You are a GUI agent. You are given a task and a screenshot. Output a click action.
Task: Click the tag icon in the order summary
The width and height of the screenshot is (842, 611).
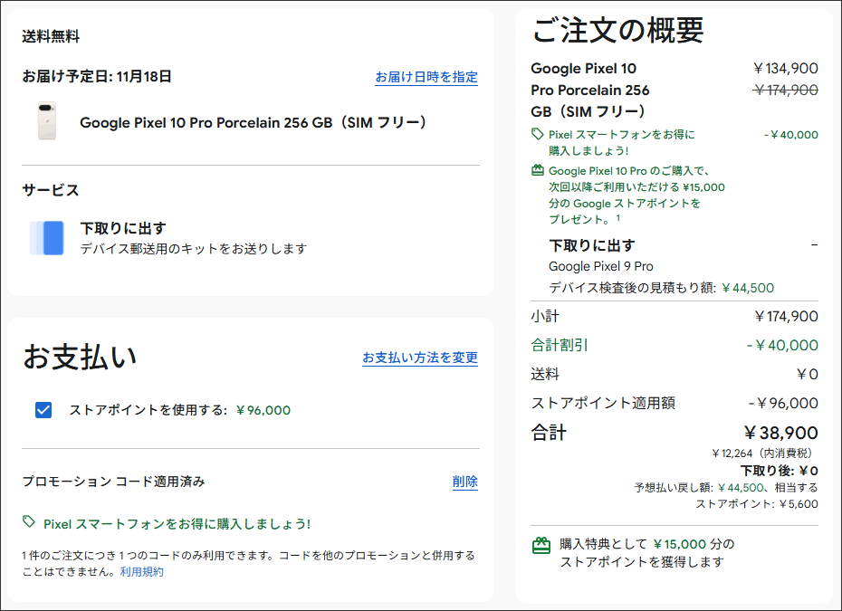pyautogui.click(x=538, y=135)
